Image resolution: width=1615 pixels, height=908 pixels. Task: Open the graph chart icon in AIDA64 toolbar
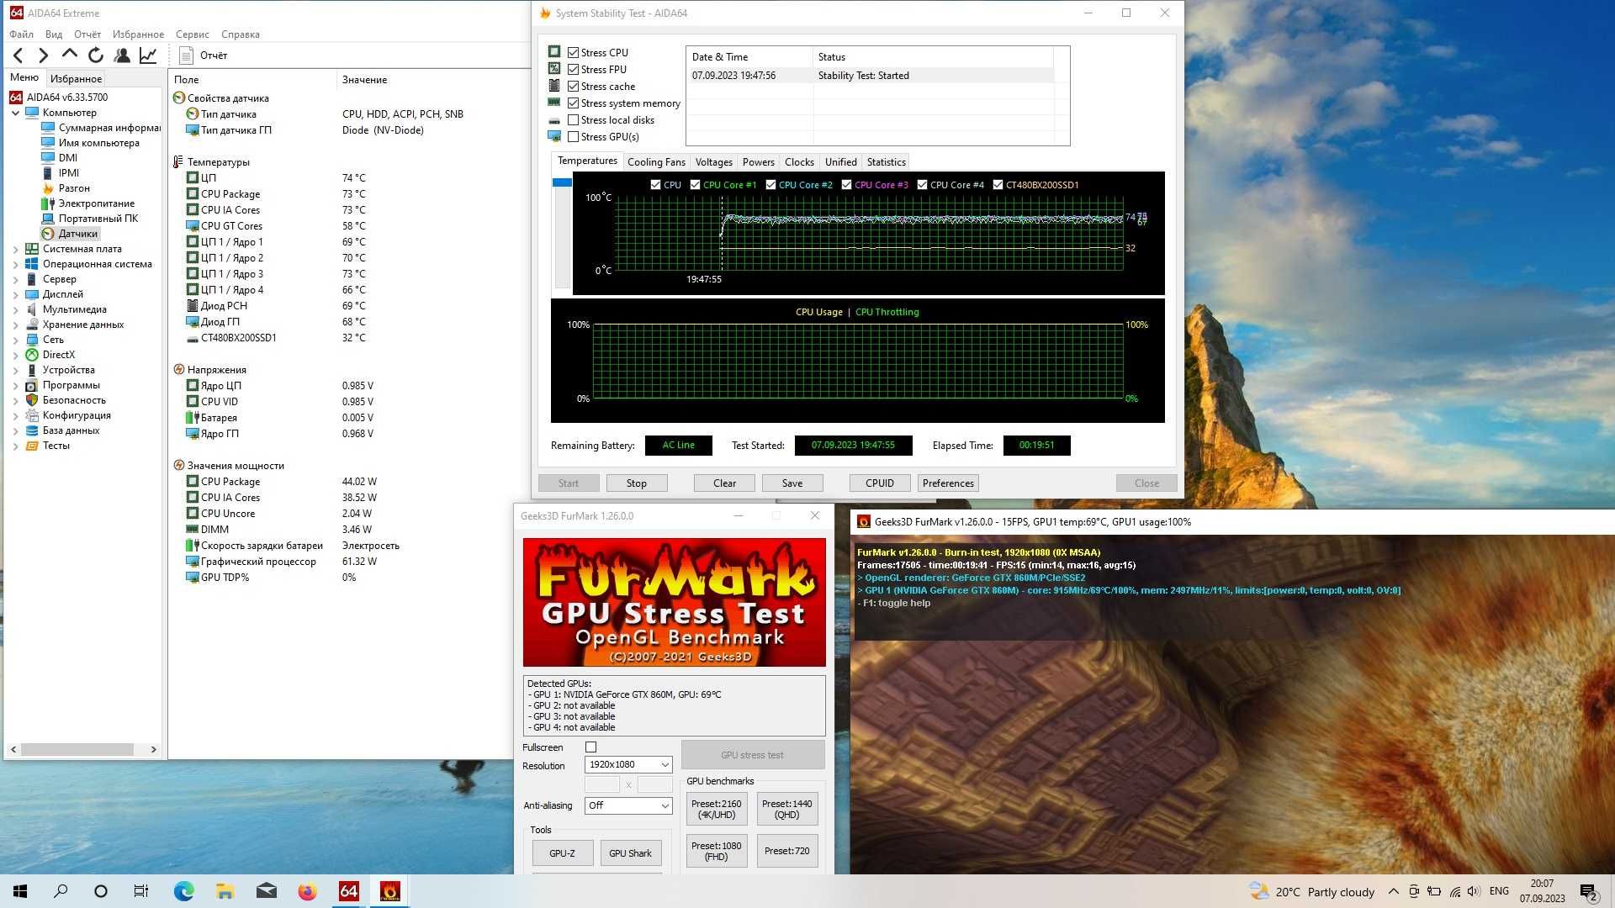(148, 55)
